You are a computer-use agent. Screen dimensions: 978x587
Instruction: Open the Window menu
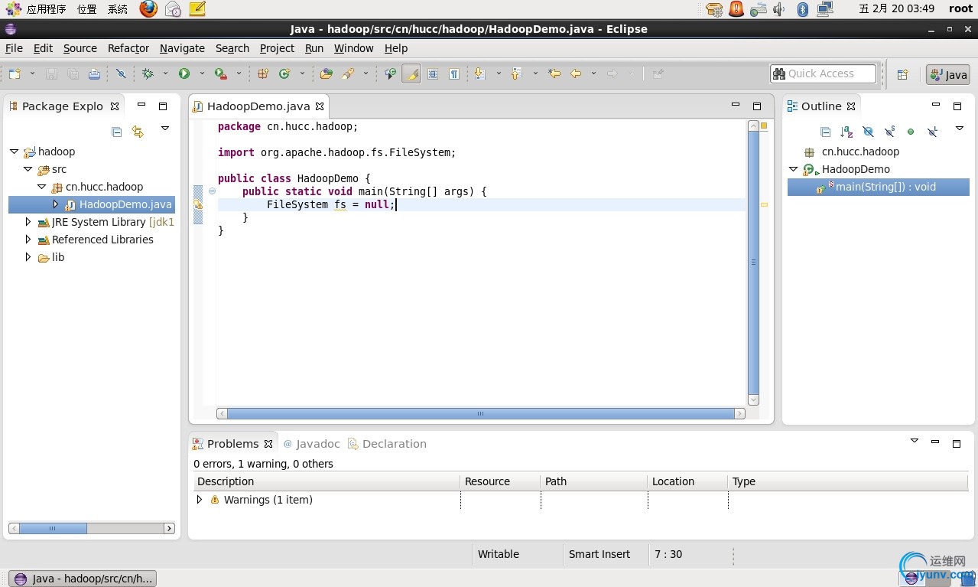coord(353,48)
